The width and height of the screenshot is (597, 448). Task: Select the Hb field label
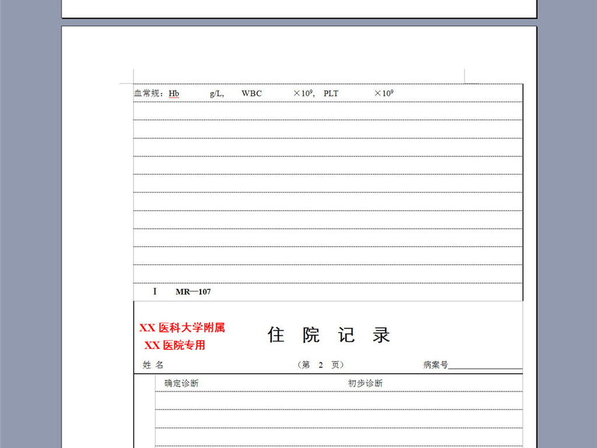pyautogui.click(x=173, y=94)
